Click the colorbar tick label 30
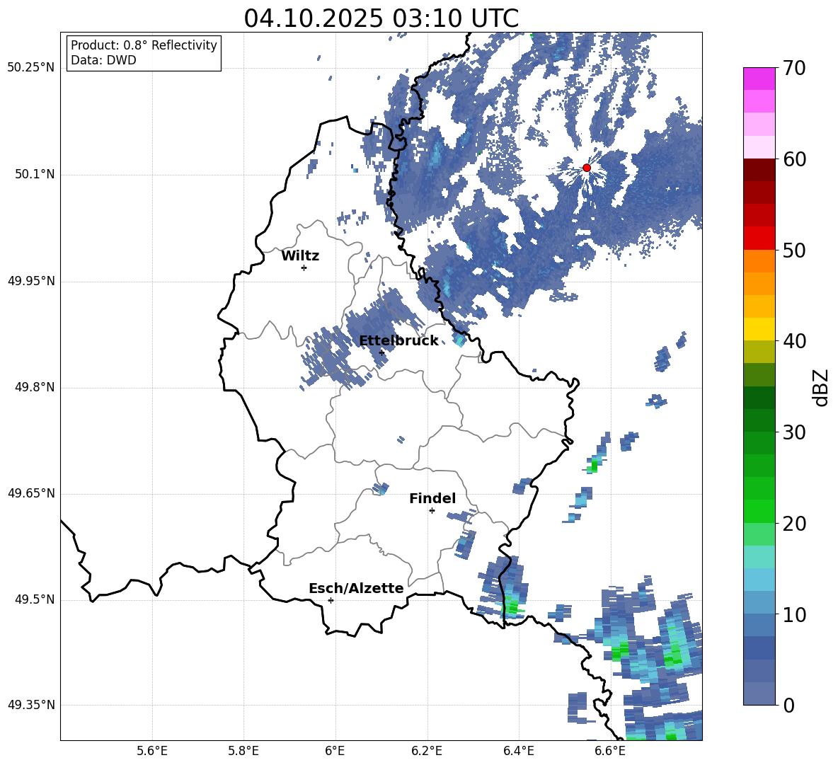 point(794,432)
